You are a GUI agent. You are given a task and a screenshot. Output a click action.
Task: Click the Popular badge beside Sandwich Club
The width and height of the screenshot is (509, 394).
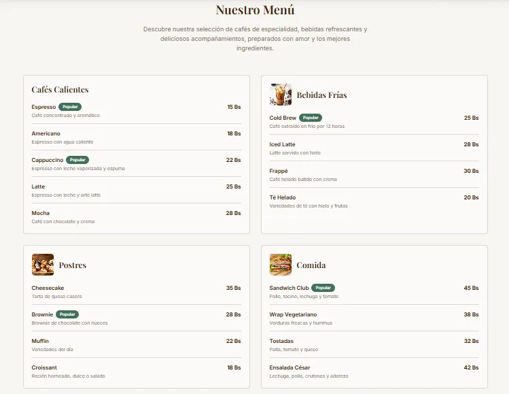click(x=323, y=288)
